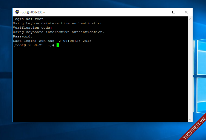
Task: Click the second keyboard-interactive authentication line
Action: (58, 32)
